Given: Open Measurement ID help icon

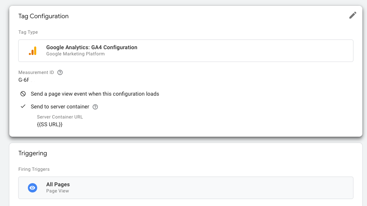Looking at the screenshot, I should 60,72.
